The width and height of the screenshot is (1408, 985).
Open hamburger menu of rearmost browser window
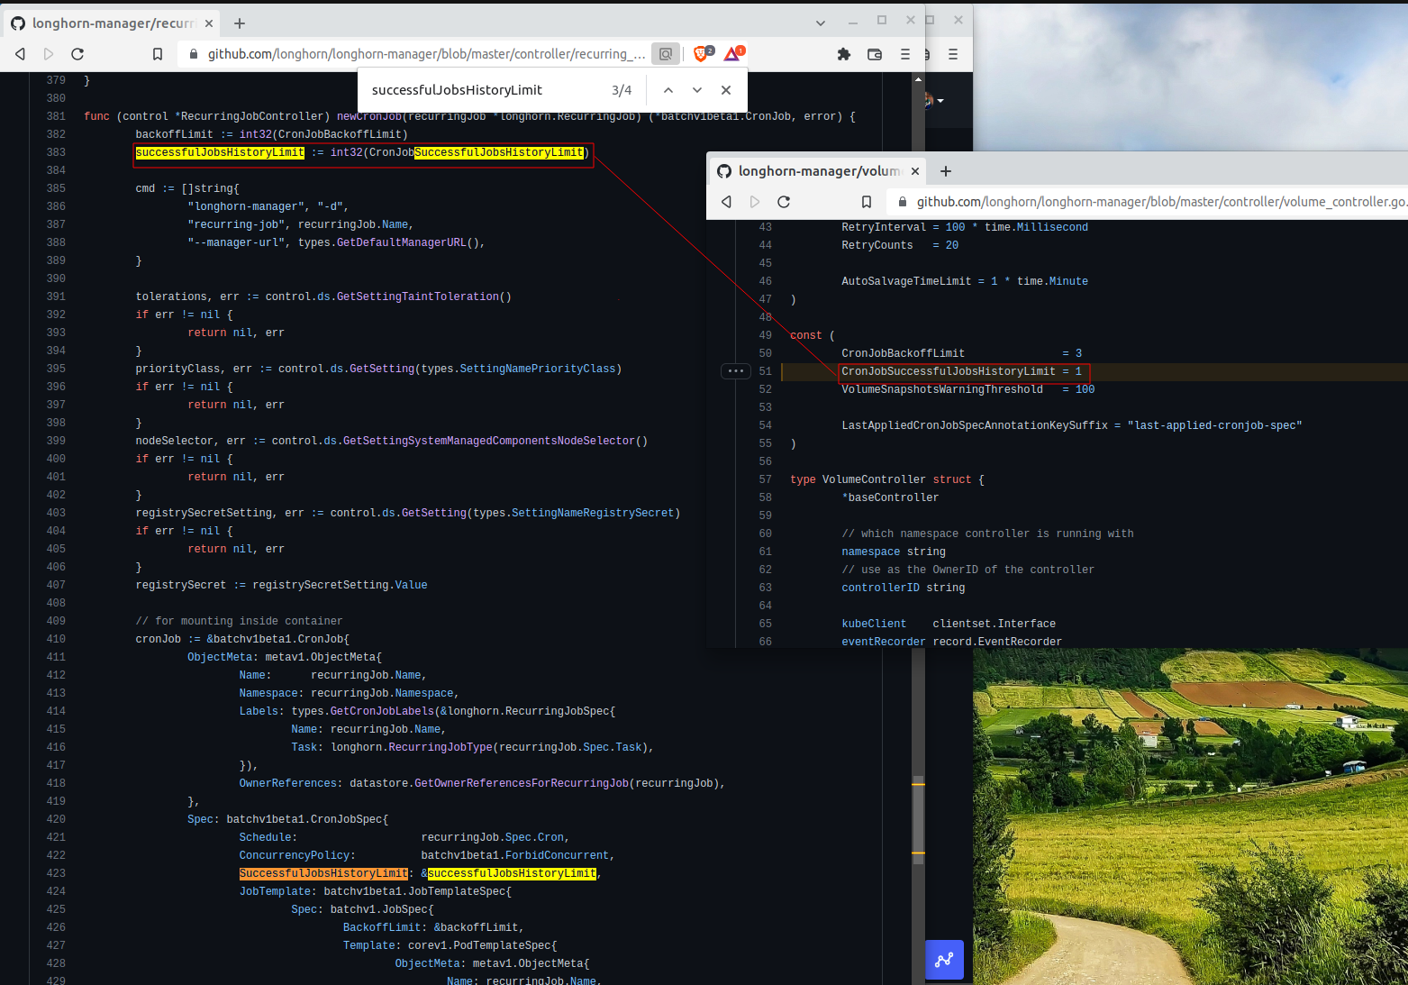click(953, 54)
